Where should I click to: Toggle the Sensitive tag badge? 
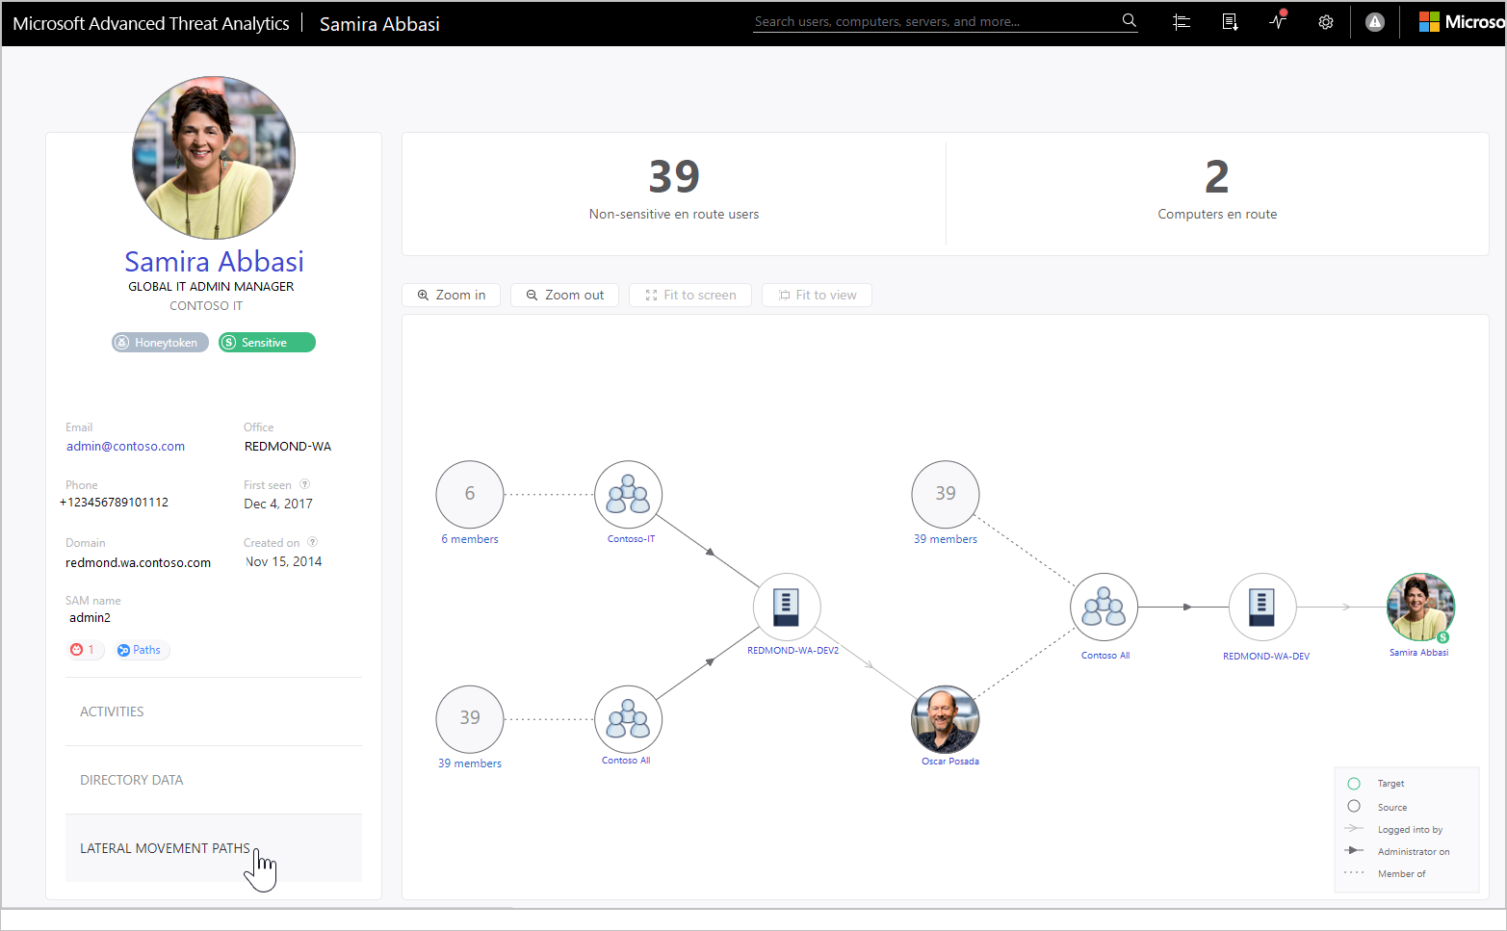click(x=267, y=343)
